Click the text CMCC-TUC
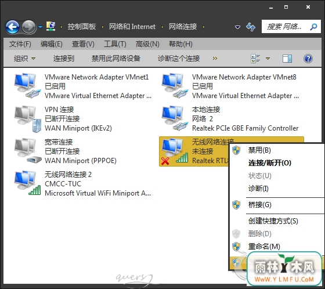The image size is (325, 289). click(63, 184)
